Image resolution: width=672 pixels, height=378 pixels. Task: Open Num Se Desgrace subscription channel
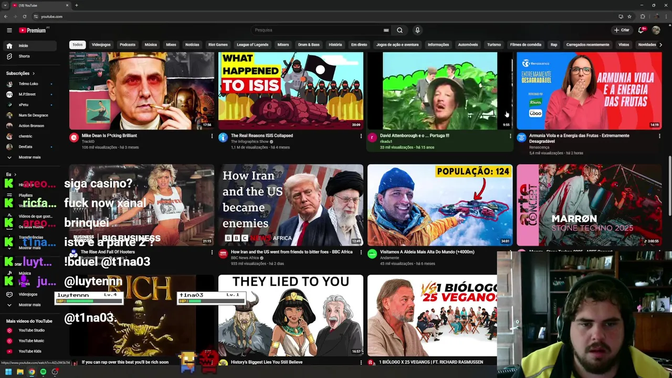(x=29, y=115)
